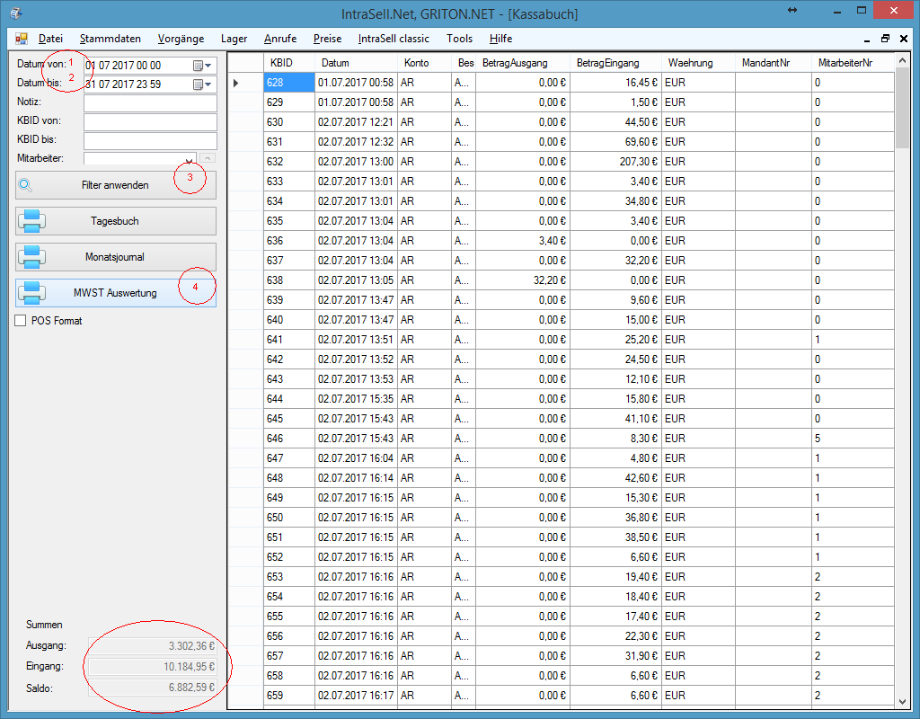Expand the Mitarbeiter combo box
This screenshot has height=719, width=920.
(189, 159)
